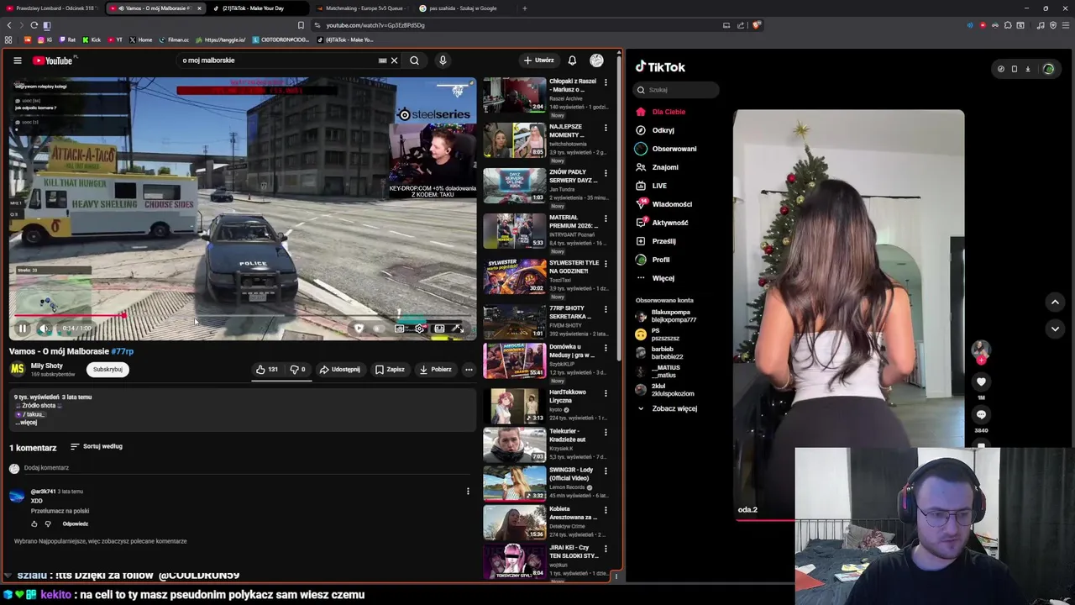Screen dimensions: 1075x605
Task: Dislike the Vamos video
Action: [298, 369]
